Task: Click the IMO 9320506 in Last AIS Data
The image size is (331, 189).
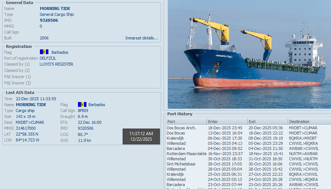Action: tap(85, 128)
